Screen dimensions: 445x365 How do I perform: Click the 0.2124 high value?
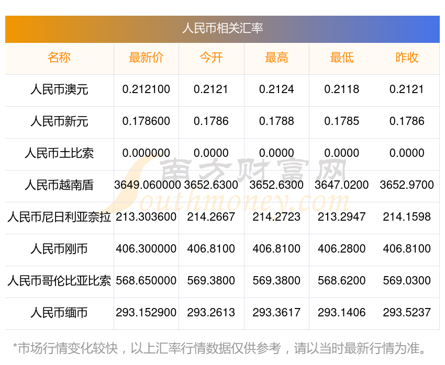pos(276,89)
